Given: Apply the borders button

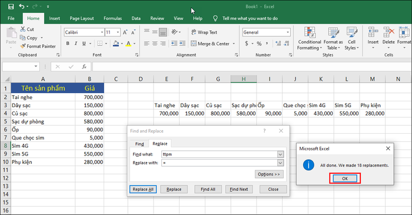Looking at the screenshot, I should pyautogui.click(x=100, y=44).
